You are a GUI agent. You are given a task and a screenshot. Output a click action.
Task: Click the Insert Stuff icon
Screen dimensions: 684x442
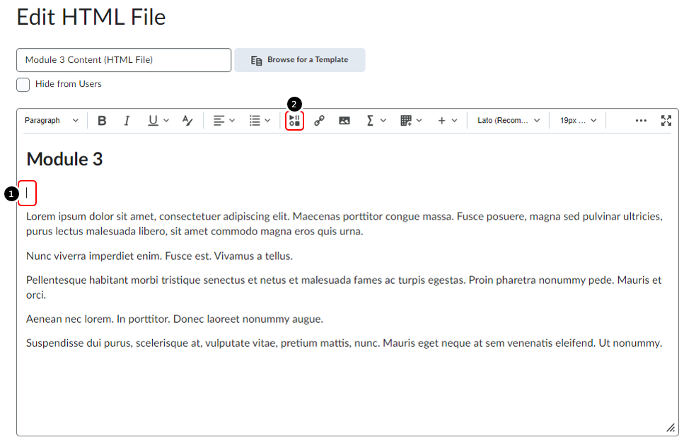point(295,121)
